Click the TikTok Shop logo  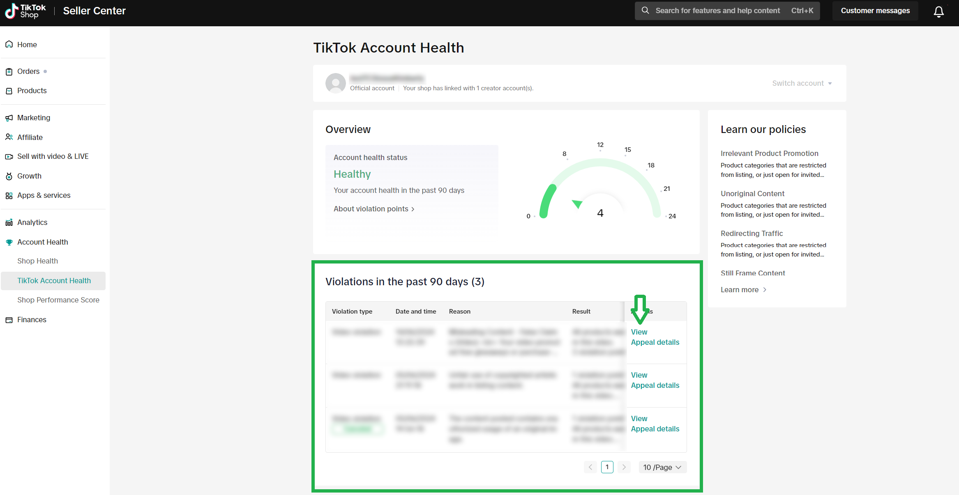click(25, 11)
